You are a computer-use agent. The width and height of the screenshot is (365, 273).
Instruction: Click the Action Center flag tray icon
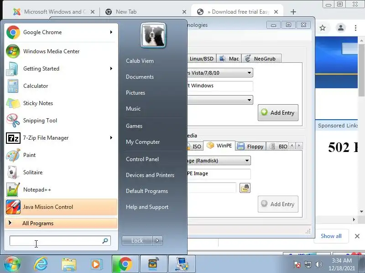coord(297,264)
